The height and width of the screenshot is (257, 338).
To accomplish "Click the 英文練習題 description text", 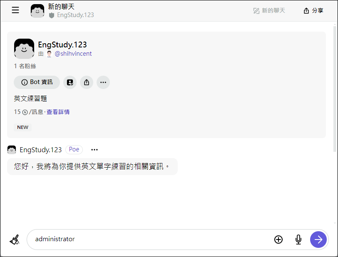I will (30, 99).
